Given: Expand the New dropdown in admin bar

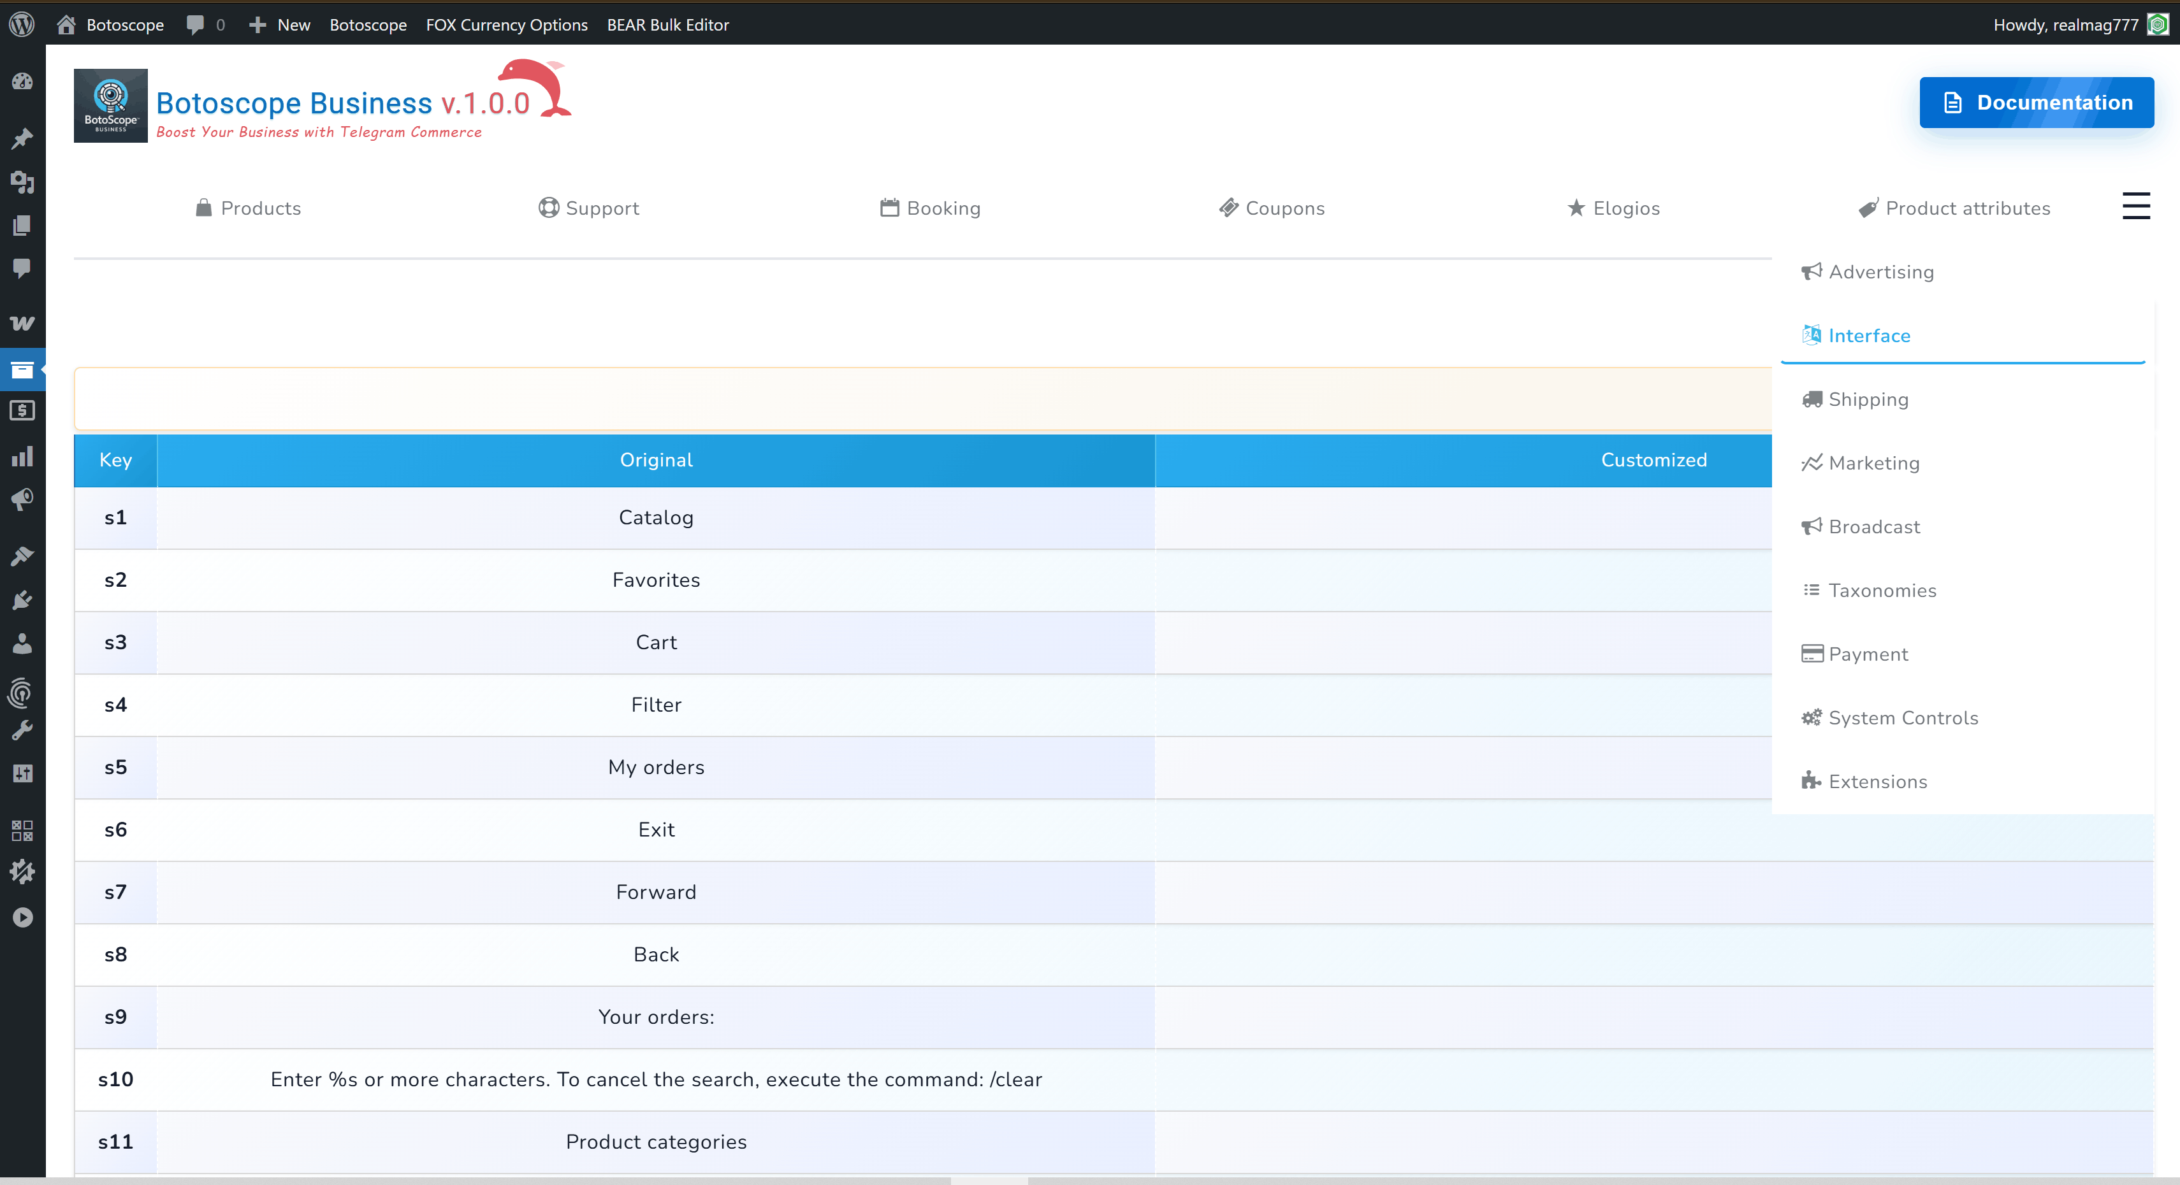Looking at the screenshot, I should coord(279,25).
